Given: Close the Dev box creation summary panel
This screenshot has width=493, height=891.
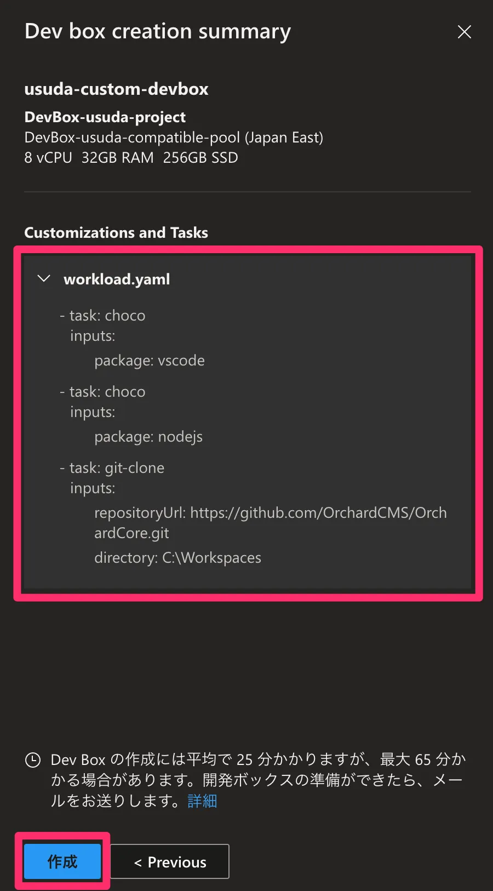Looking at the screenshot, I should (x=464, y=32).
